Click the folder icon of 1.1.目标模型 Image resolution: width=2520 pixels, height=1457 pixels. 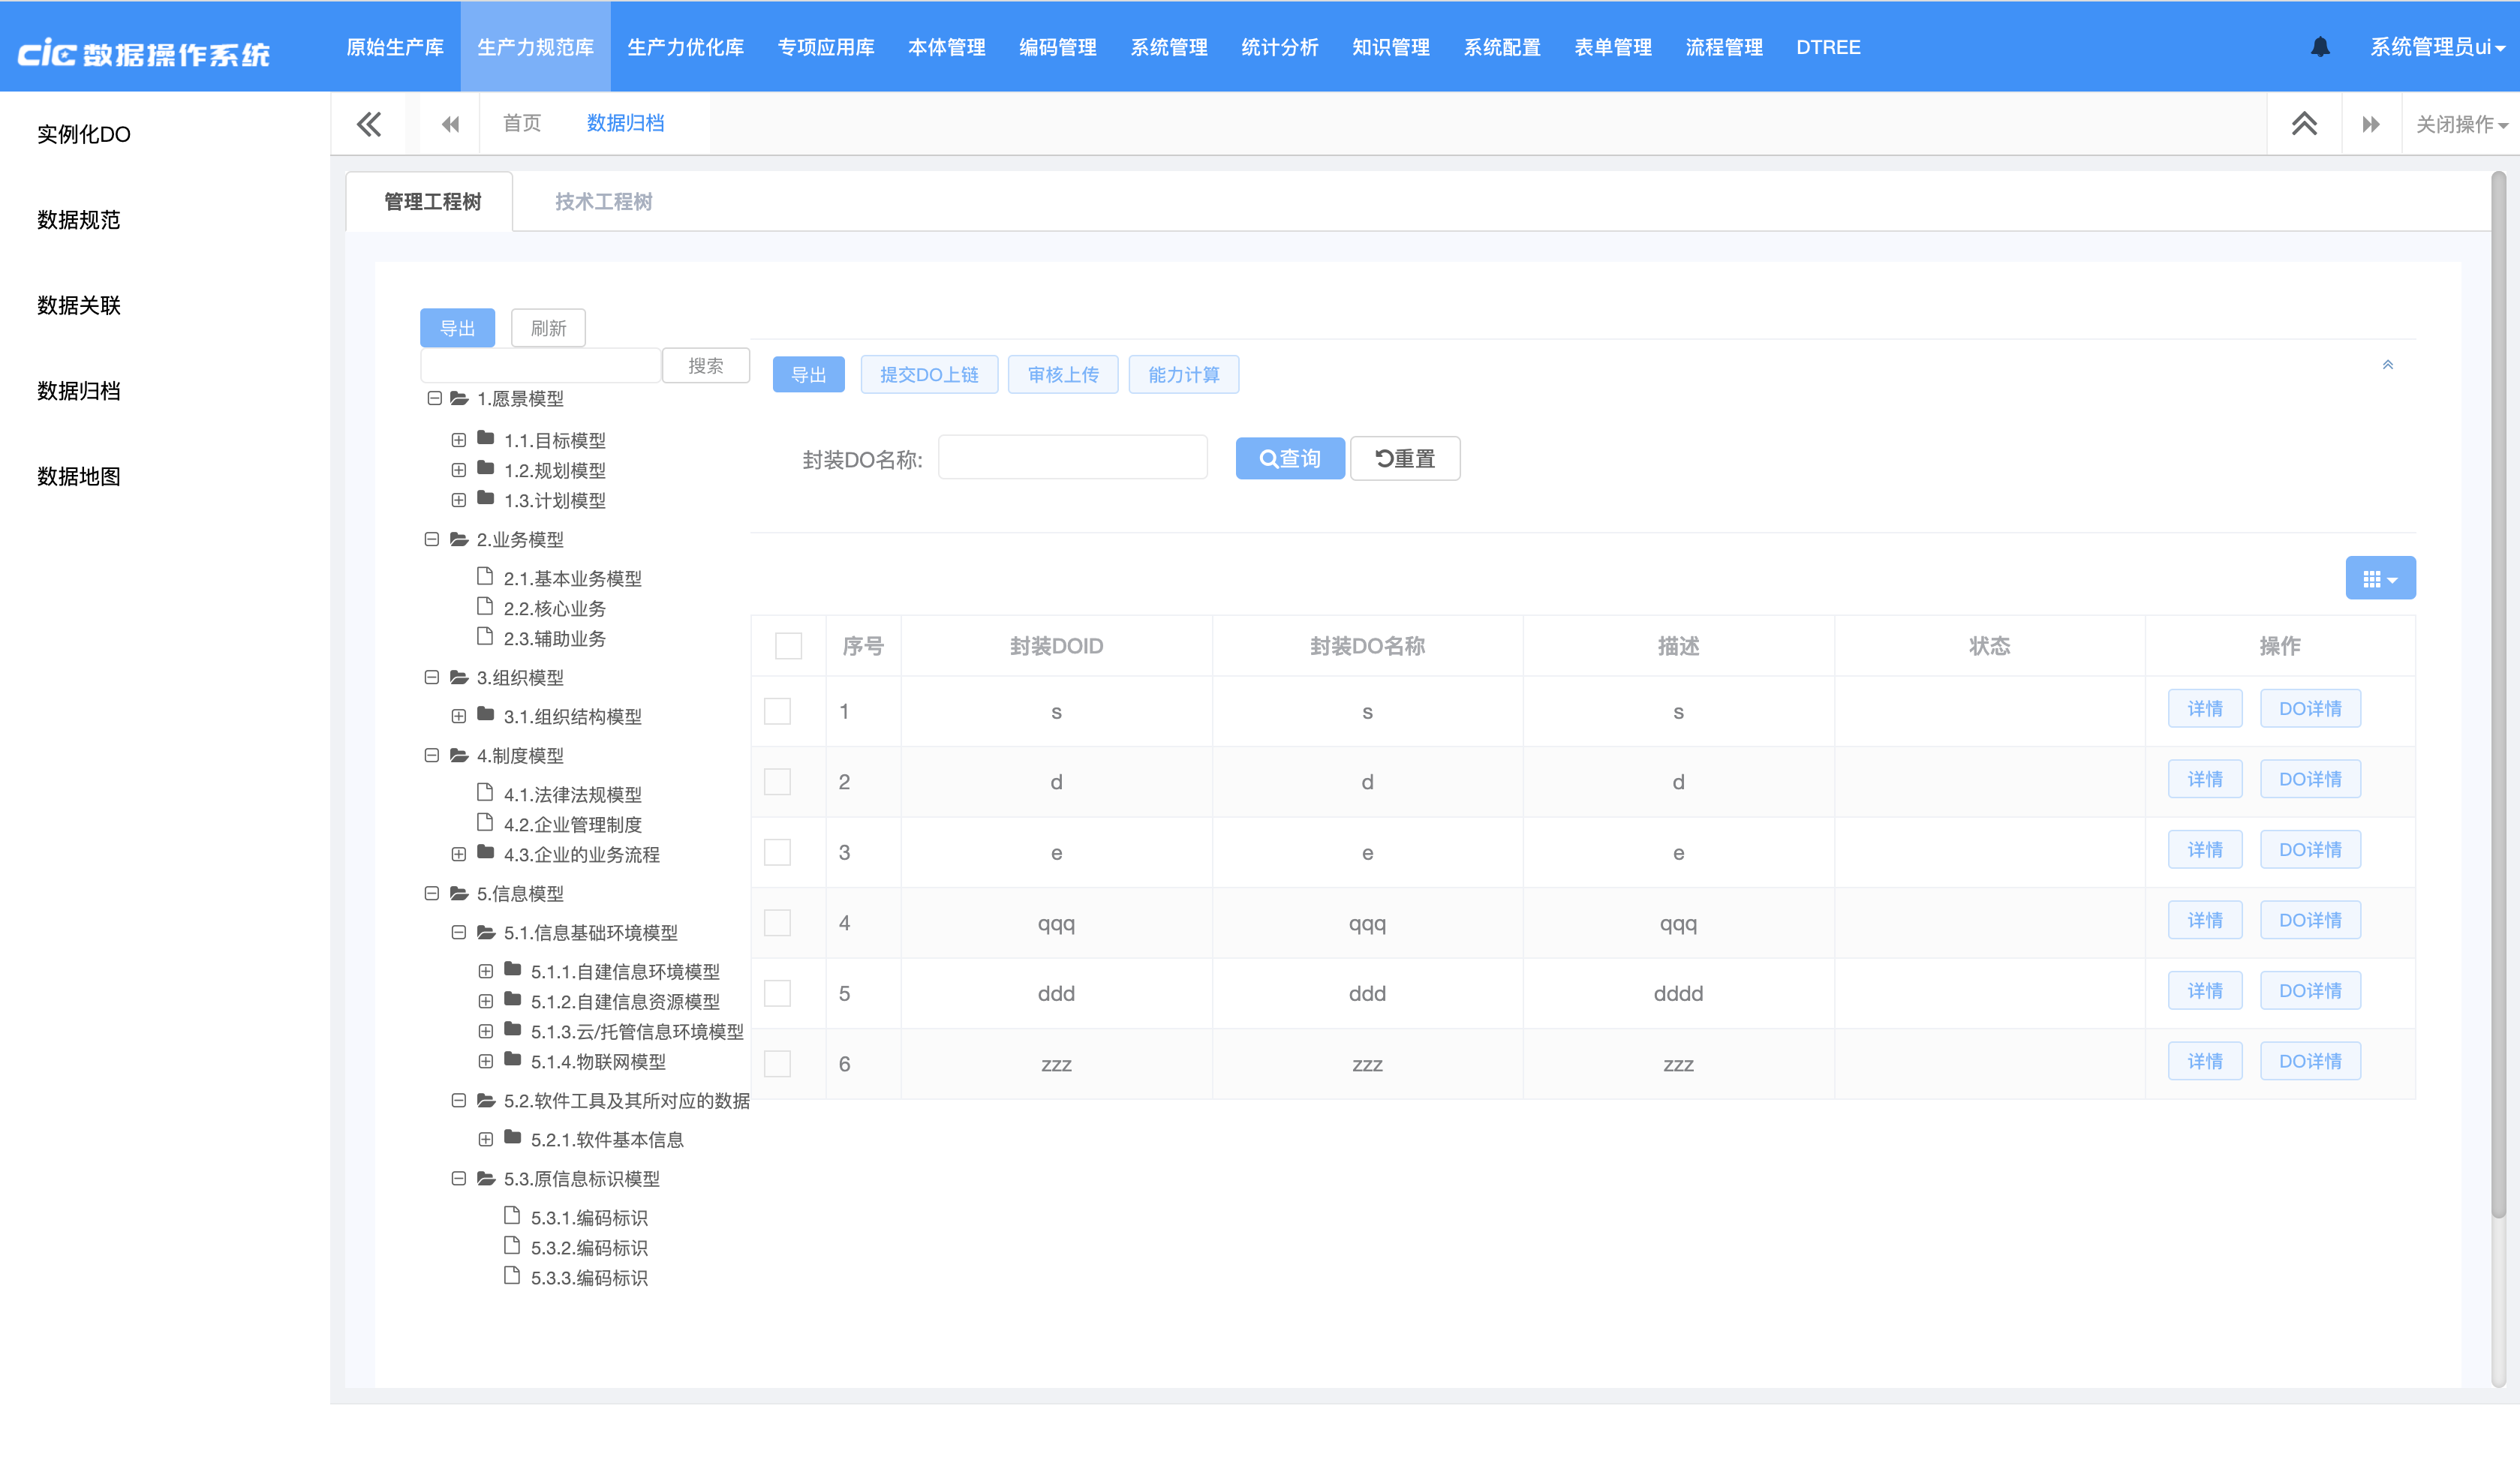[486, 438]
